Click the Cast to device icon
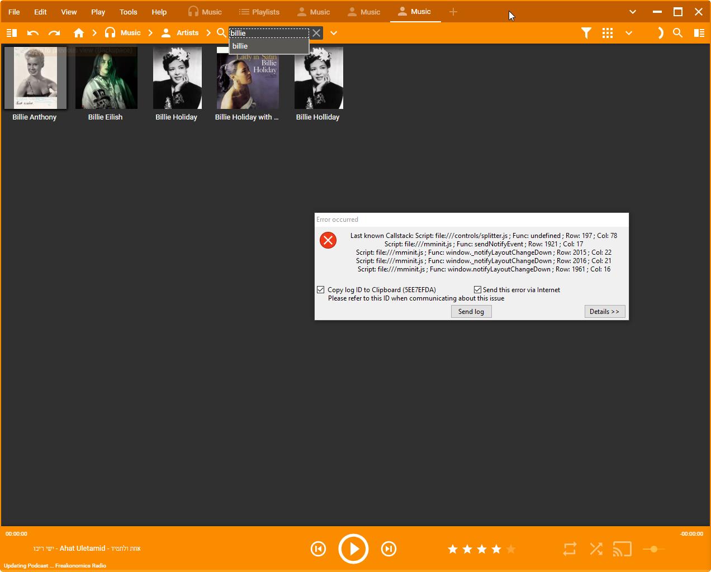This screenshot has width=711, height=572. click(622, 549)
